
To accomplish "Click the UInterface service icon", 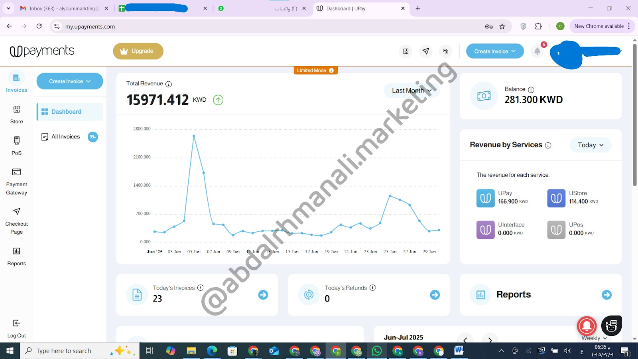I will (x=485, y=230).
